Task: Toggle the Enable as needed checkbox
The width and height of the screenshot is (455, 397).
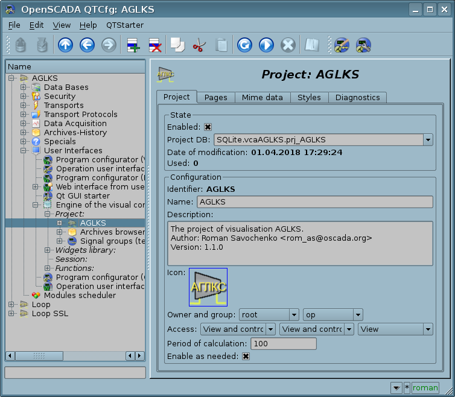Action: (246, 356)
